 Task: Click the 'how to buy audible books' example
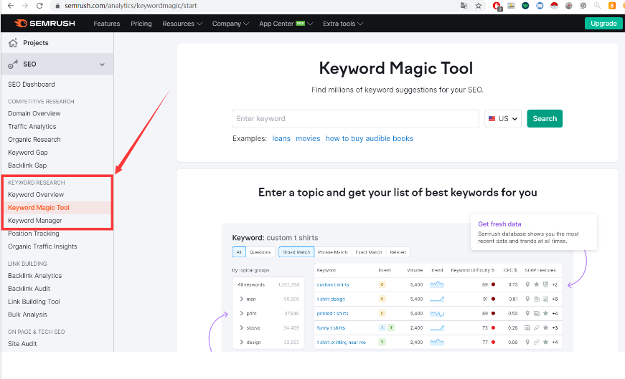pos(369,138)
